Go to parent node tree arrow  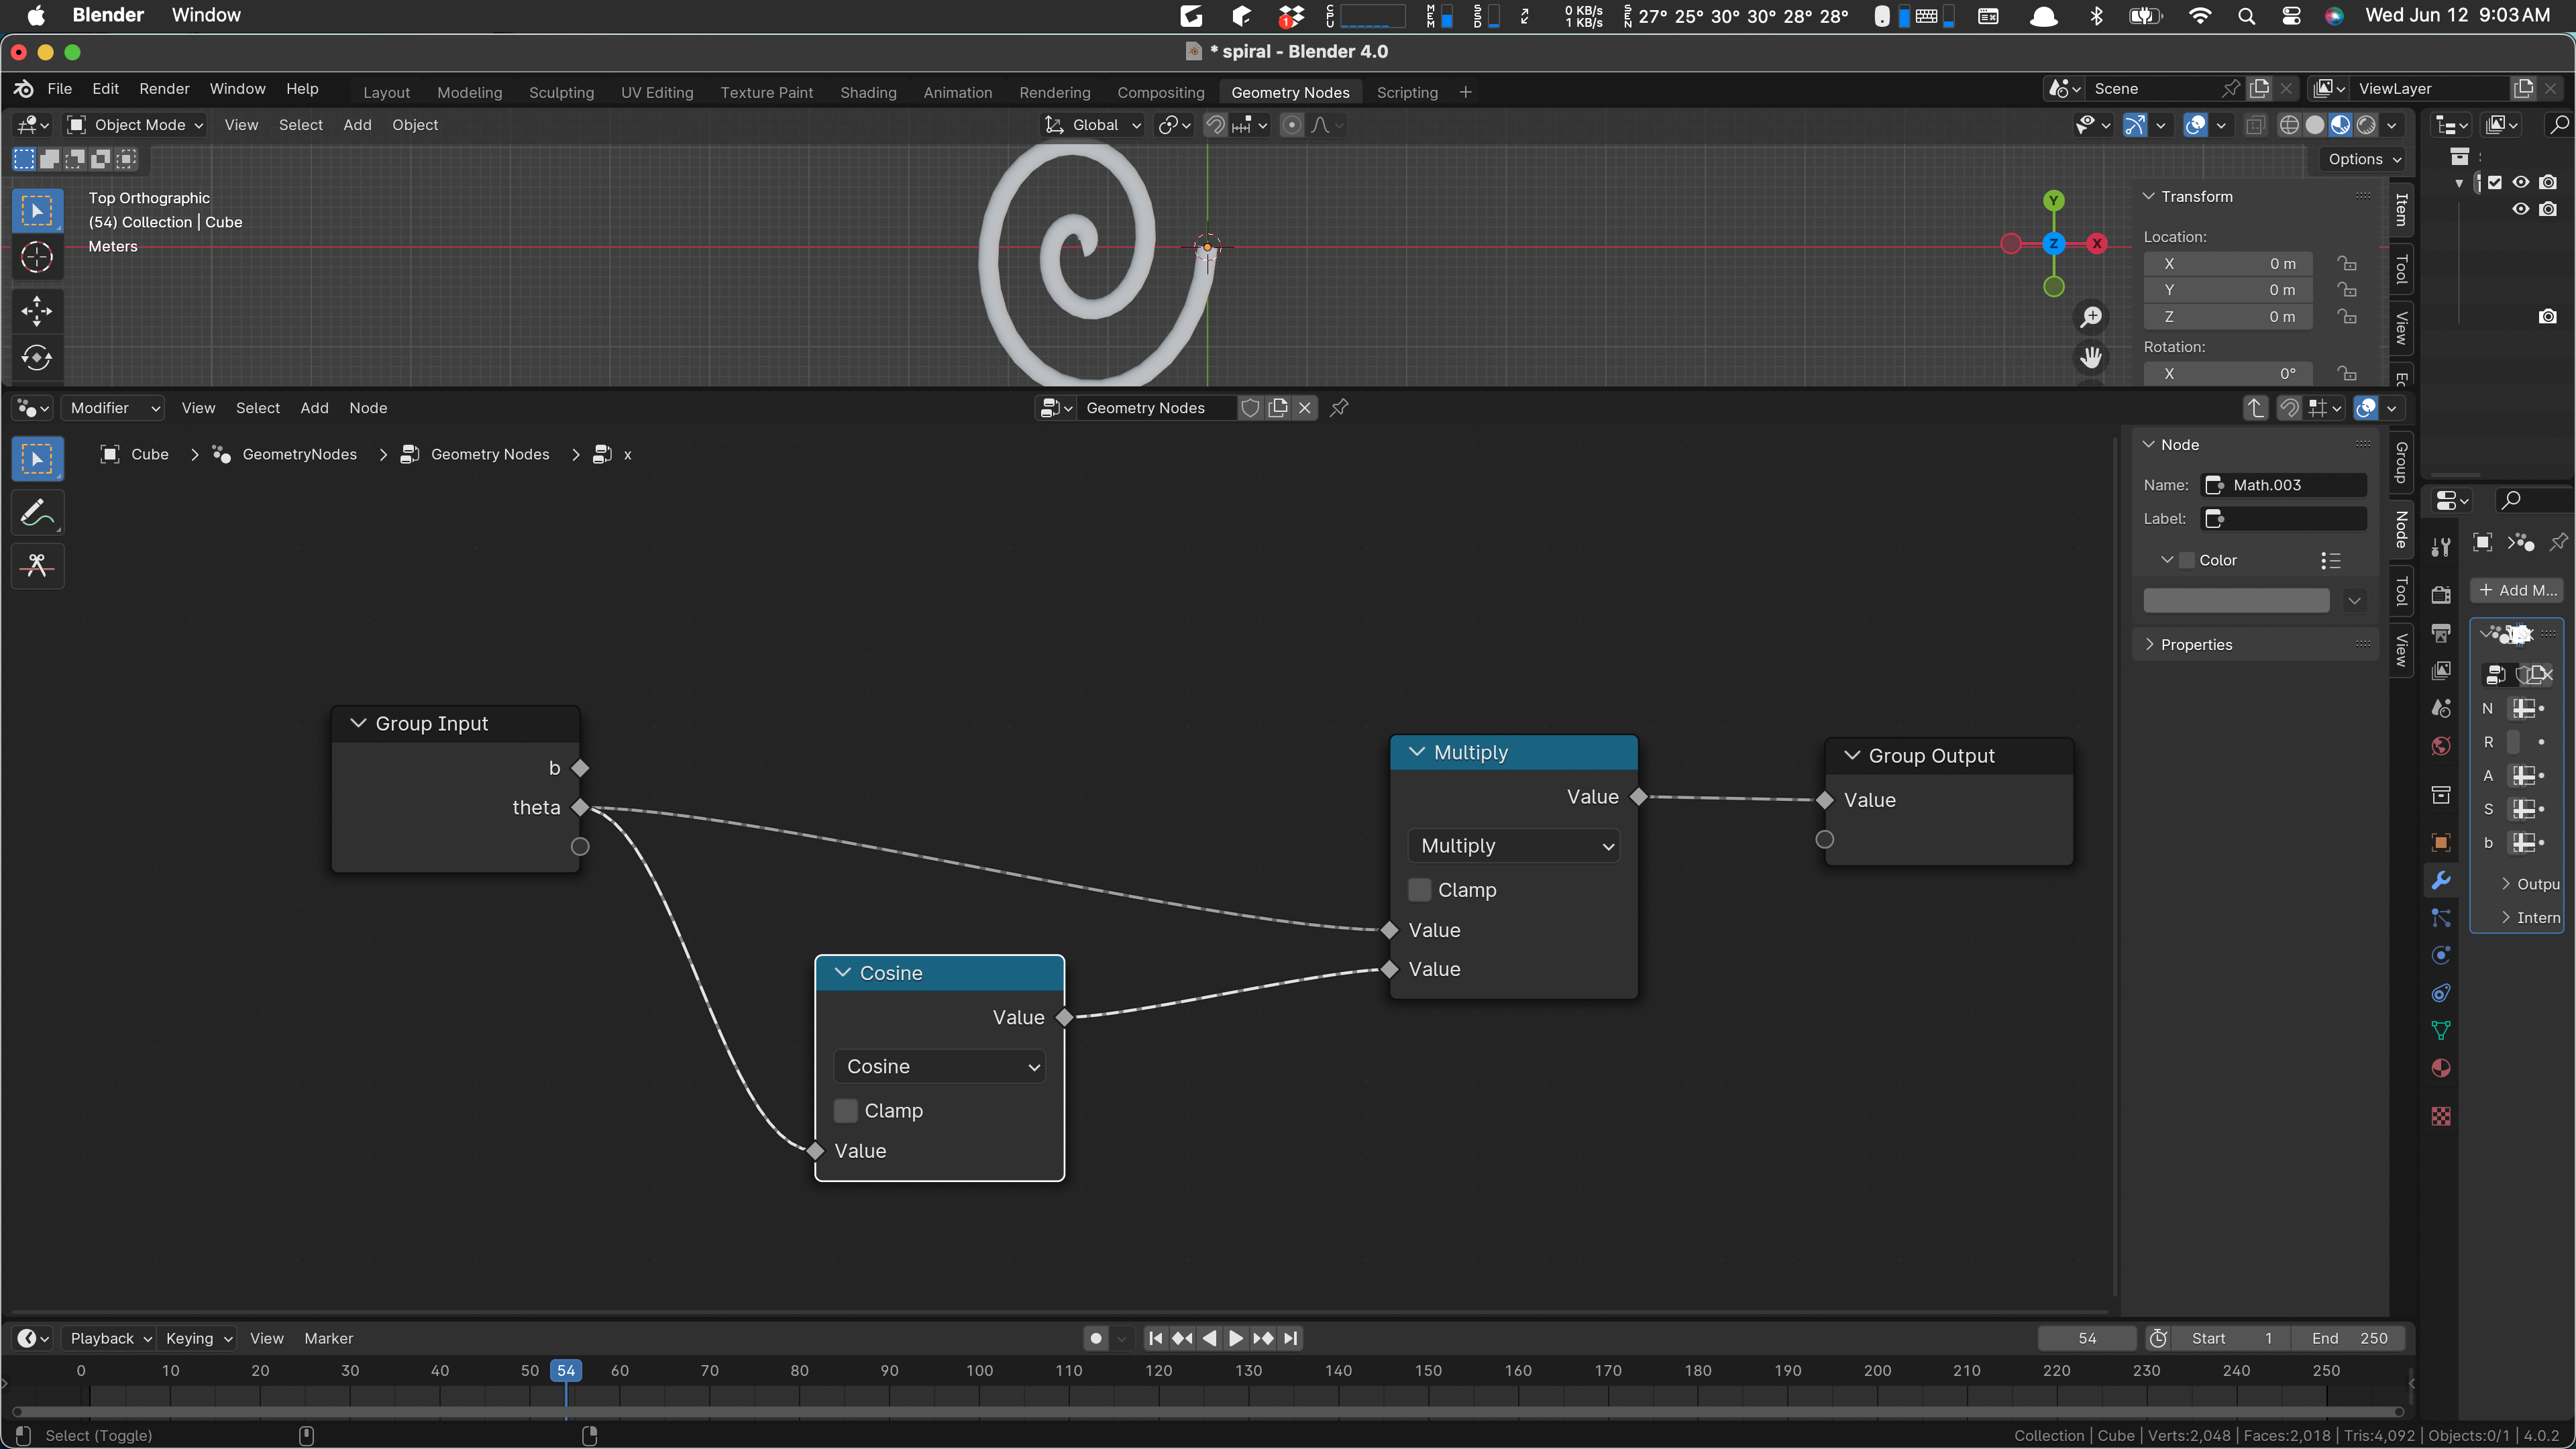pos(2255,407)
